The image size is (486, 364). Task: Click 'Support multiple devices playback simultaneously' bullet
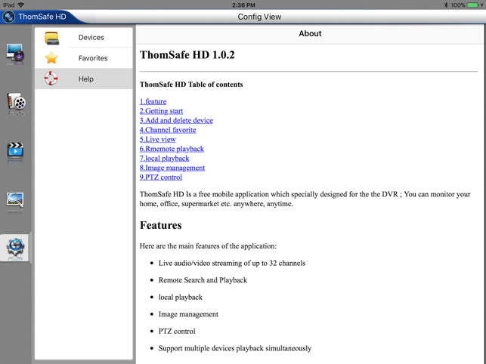(x=235, y=348)
